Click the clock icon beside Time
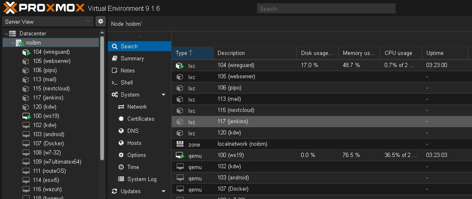 pyautogui.click(x=121, y=167)
